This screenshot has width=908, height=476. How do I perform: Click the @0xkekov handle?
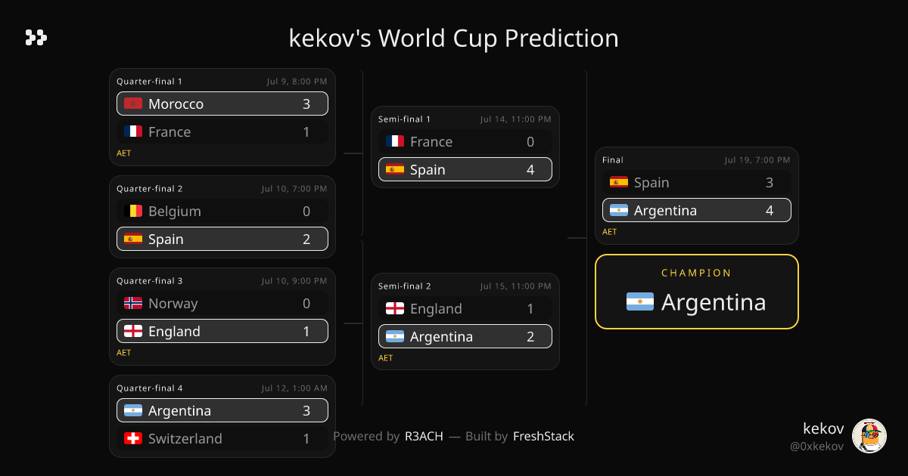point(817,447)
